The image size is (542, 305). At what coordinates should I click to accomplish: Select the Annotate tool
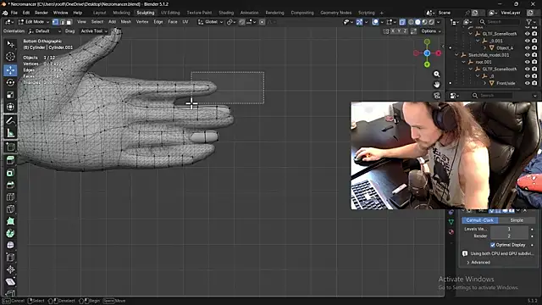click(x=10, y=120)
